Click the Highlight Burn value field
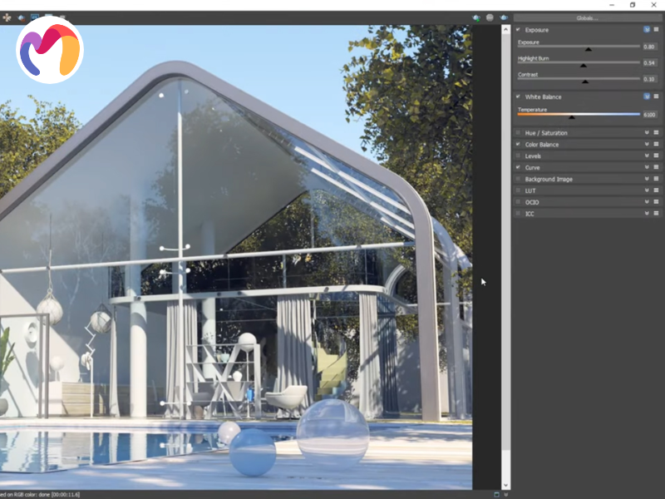 649,63
